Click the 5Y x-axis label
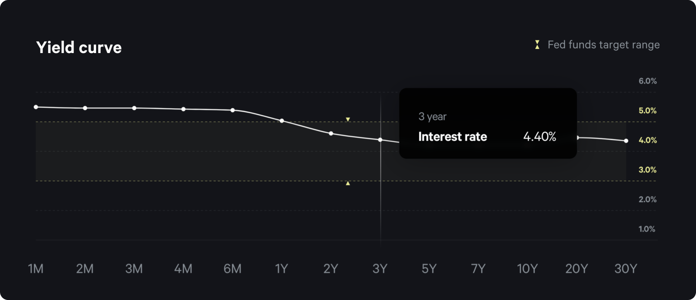 coord(429,269)
